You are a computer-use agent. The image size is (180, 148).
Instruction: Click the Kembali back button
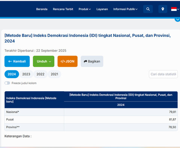[17, 61]
